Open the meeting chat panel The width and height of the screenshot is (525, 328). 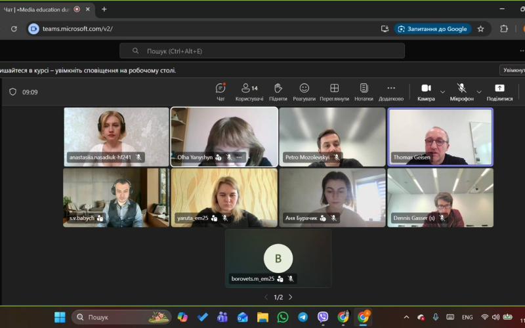pyautogui.click(x=220, y=91)
